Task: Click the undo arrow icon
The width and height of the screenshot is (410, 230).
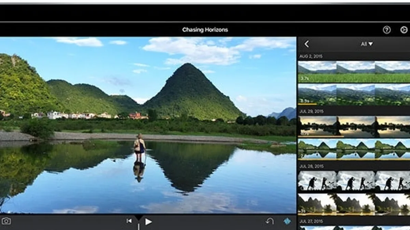Action: coord(270,221)
